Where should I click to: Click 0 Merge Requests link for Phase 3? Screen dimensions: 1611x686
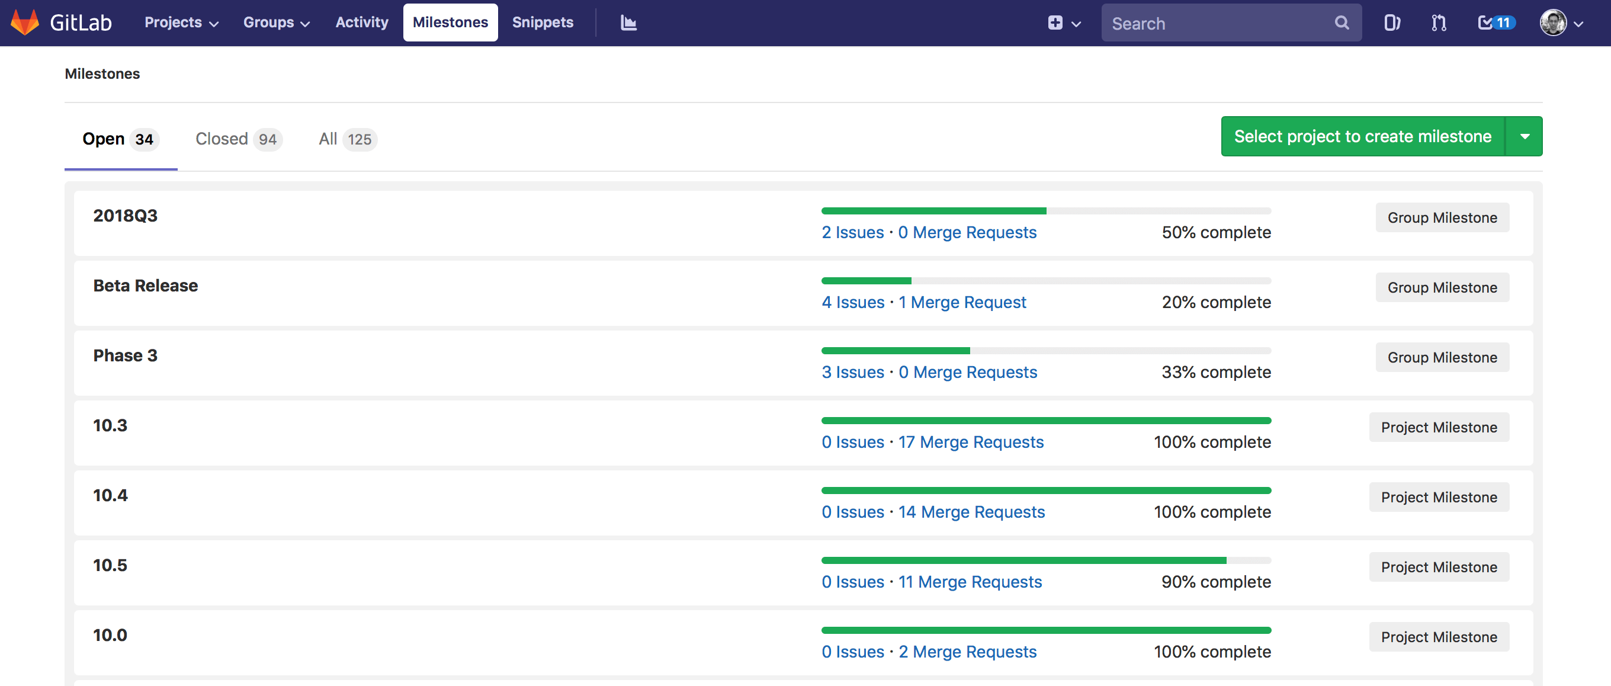pos(968,373)
